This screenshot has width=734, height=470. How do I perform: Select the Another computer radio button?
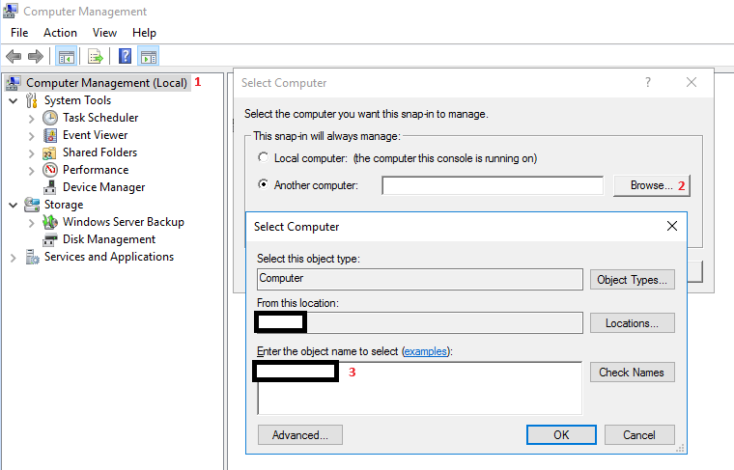click(x=264, y=184)
